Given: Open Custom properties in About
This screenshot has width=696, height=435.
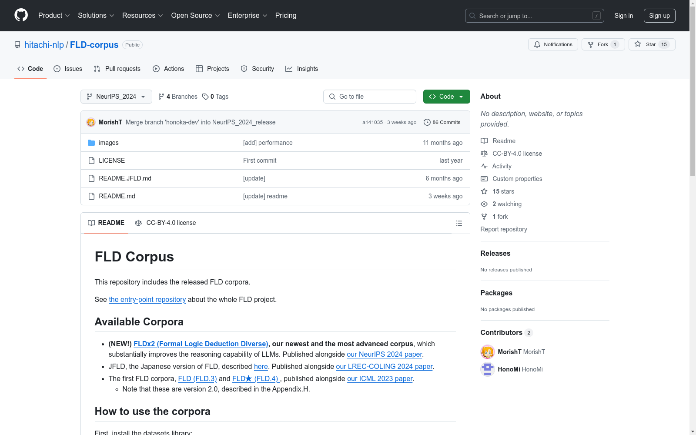Looking at the screenshot, I should [512, 179].
